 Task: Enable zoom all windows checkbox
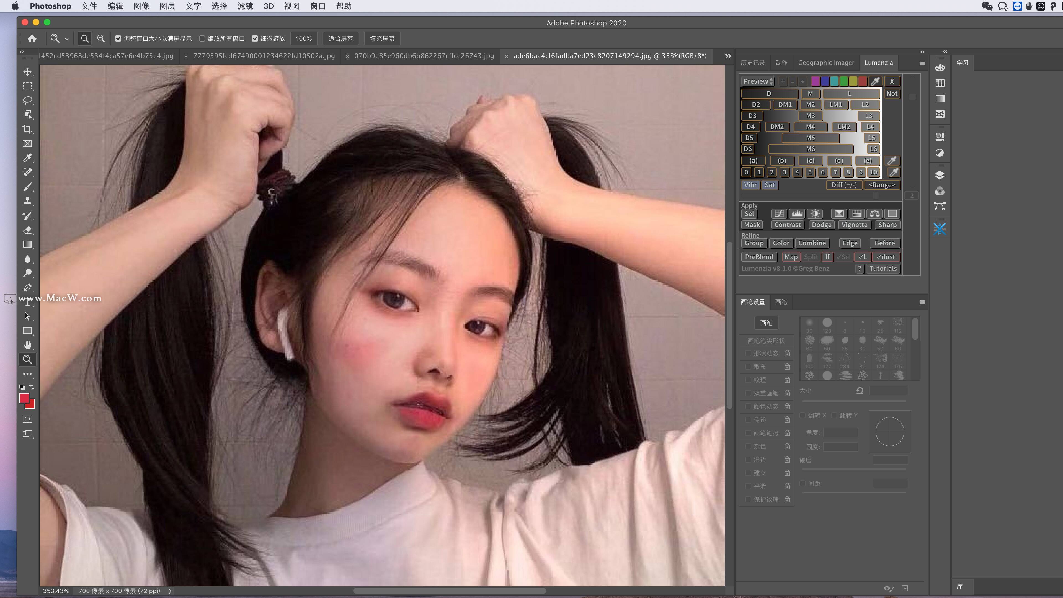point(202,38)
